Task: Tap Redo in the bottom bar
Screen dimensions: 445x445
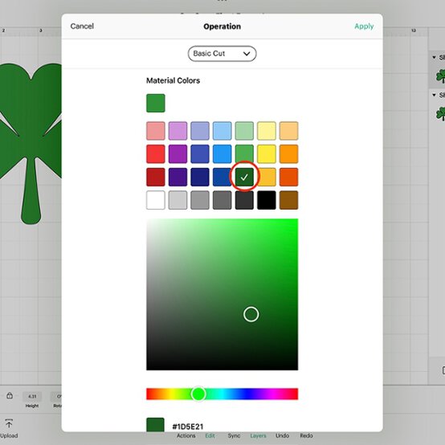Action: coord(306,435)
